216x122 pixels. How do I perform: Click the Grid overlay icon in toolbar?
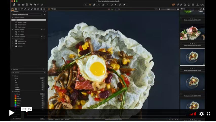point(193,5)
